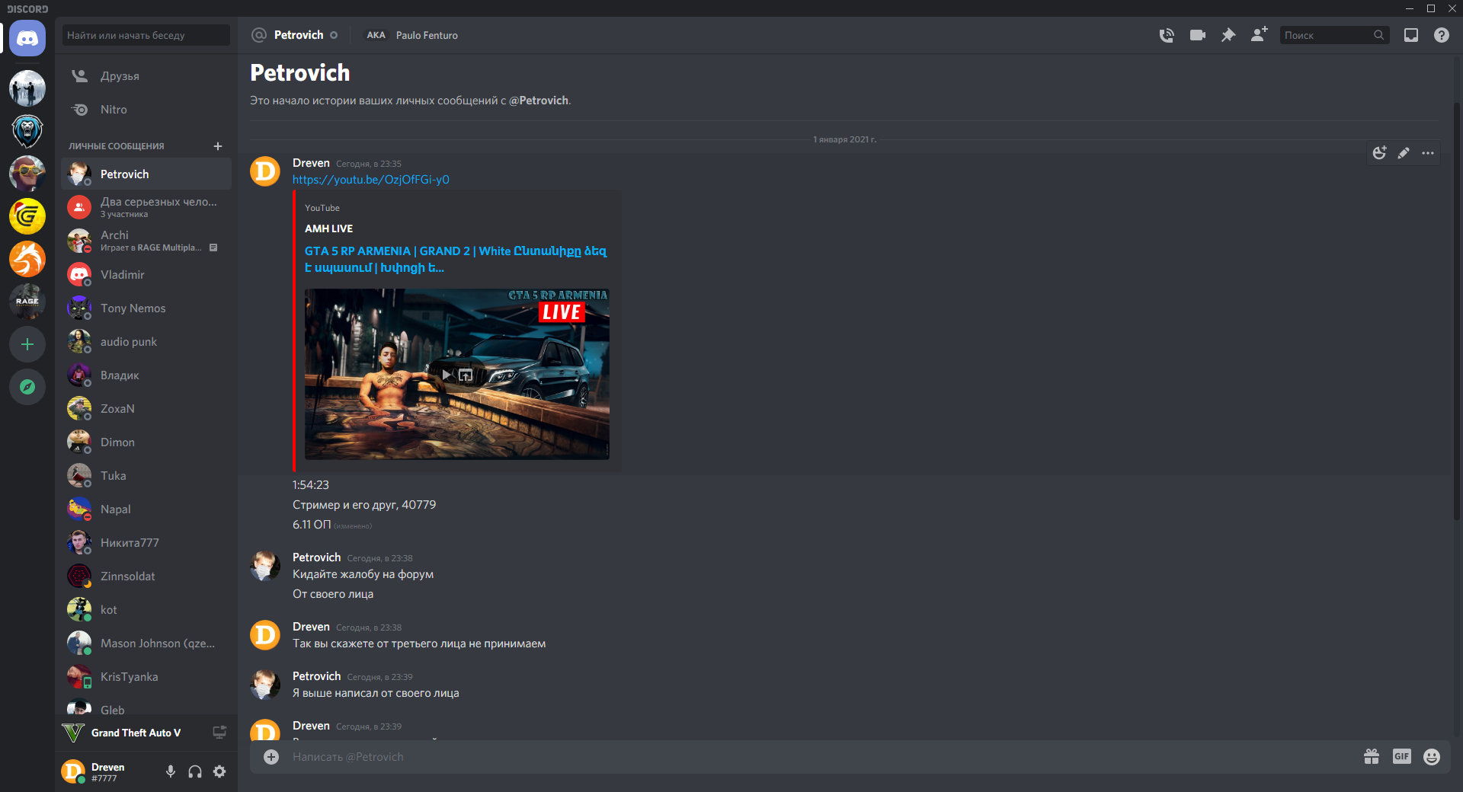
Task: Open Discord home direct messages
Action: click(27, 38)
